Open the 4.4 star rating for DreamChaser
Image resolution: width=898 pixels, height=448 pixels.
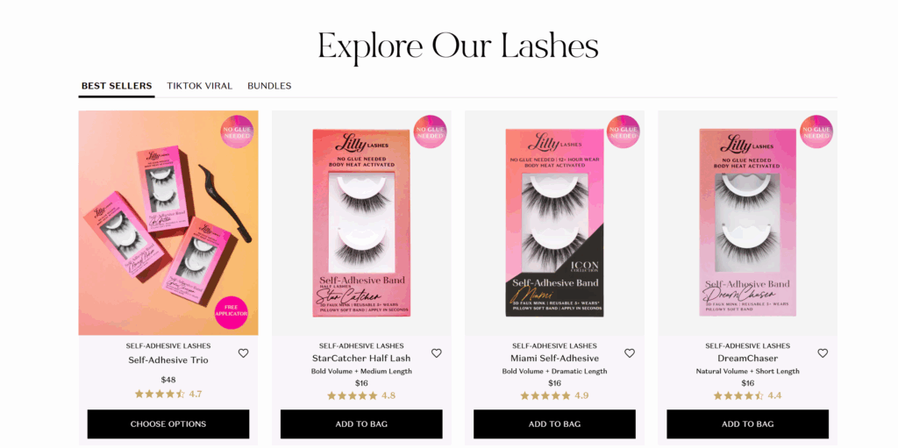click(x=747, y=395)
